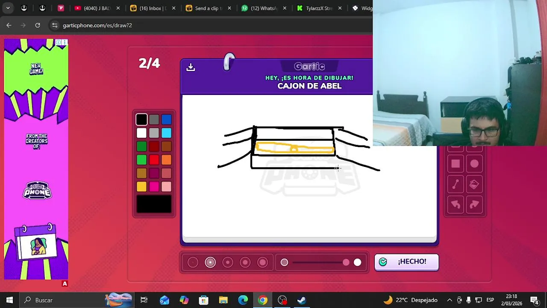Open the Windows Start menu
The height and width of the screenshot is (308, 547).
click(9, 300)
